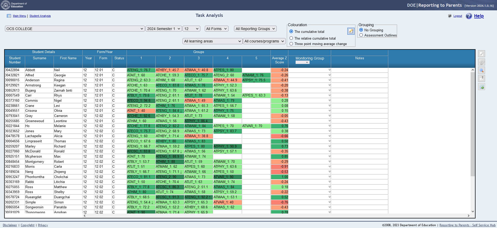Open the OCS COLLEGE school dropdown
Viewport: 497px width, 228px height.
(x=75, y=29)
